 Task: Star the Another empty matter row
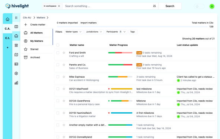pos(64,125)
